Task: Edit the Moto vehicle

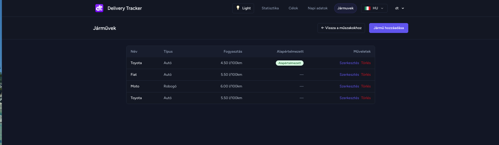Action: 349,86
